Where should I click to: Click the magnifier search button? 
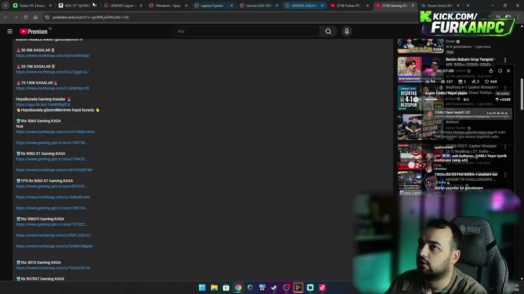328,31
